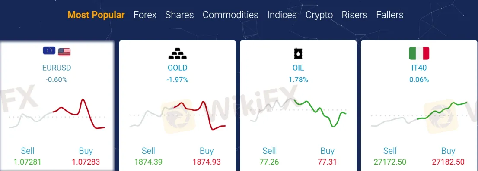Screen dimensions: 478x171
Task: Open the Crypto tab
Action: 319,15
